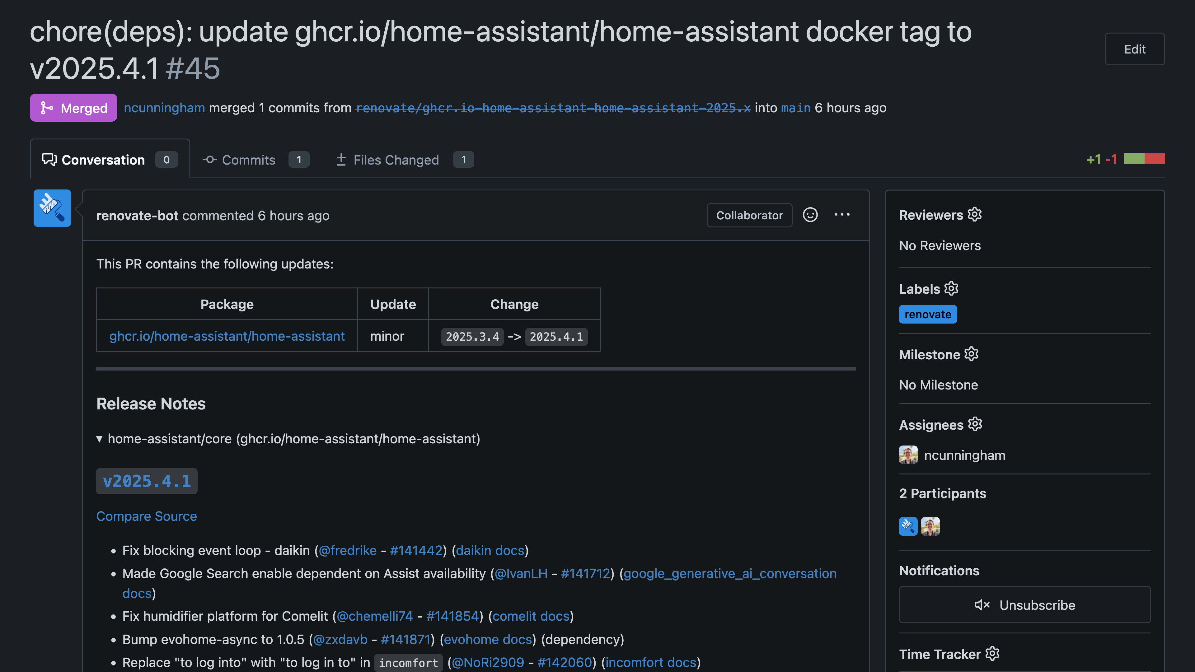Open the Time Tracker settings gear
1195x672 pixels.
(x=992, y=653)
